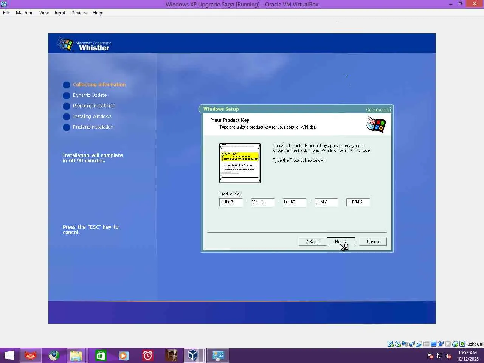Click the optical disc status icon
This screenshot has height=363, width=484.
[398, 344]
